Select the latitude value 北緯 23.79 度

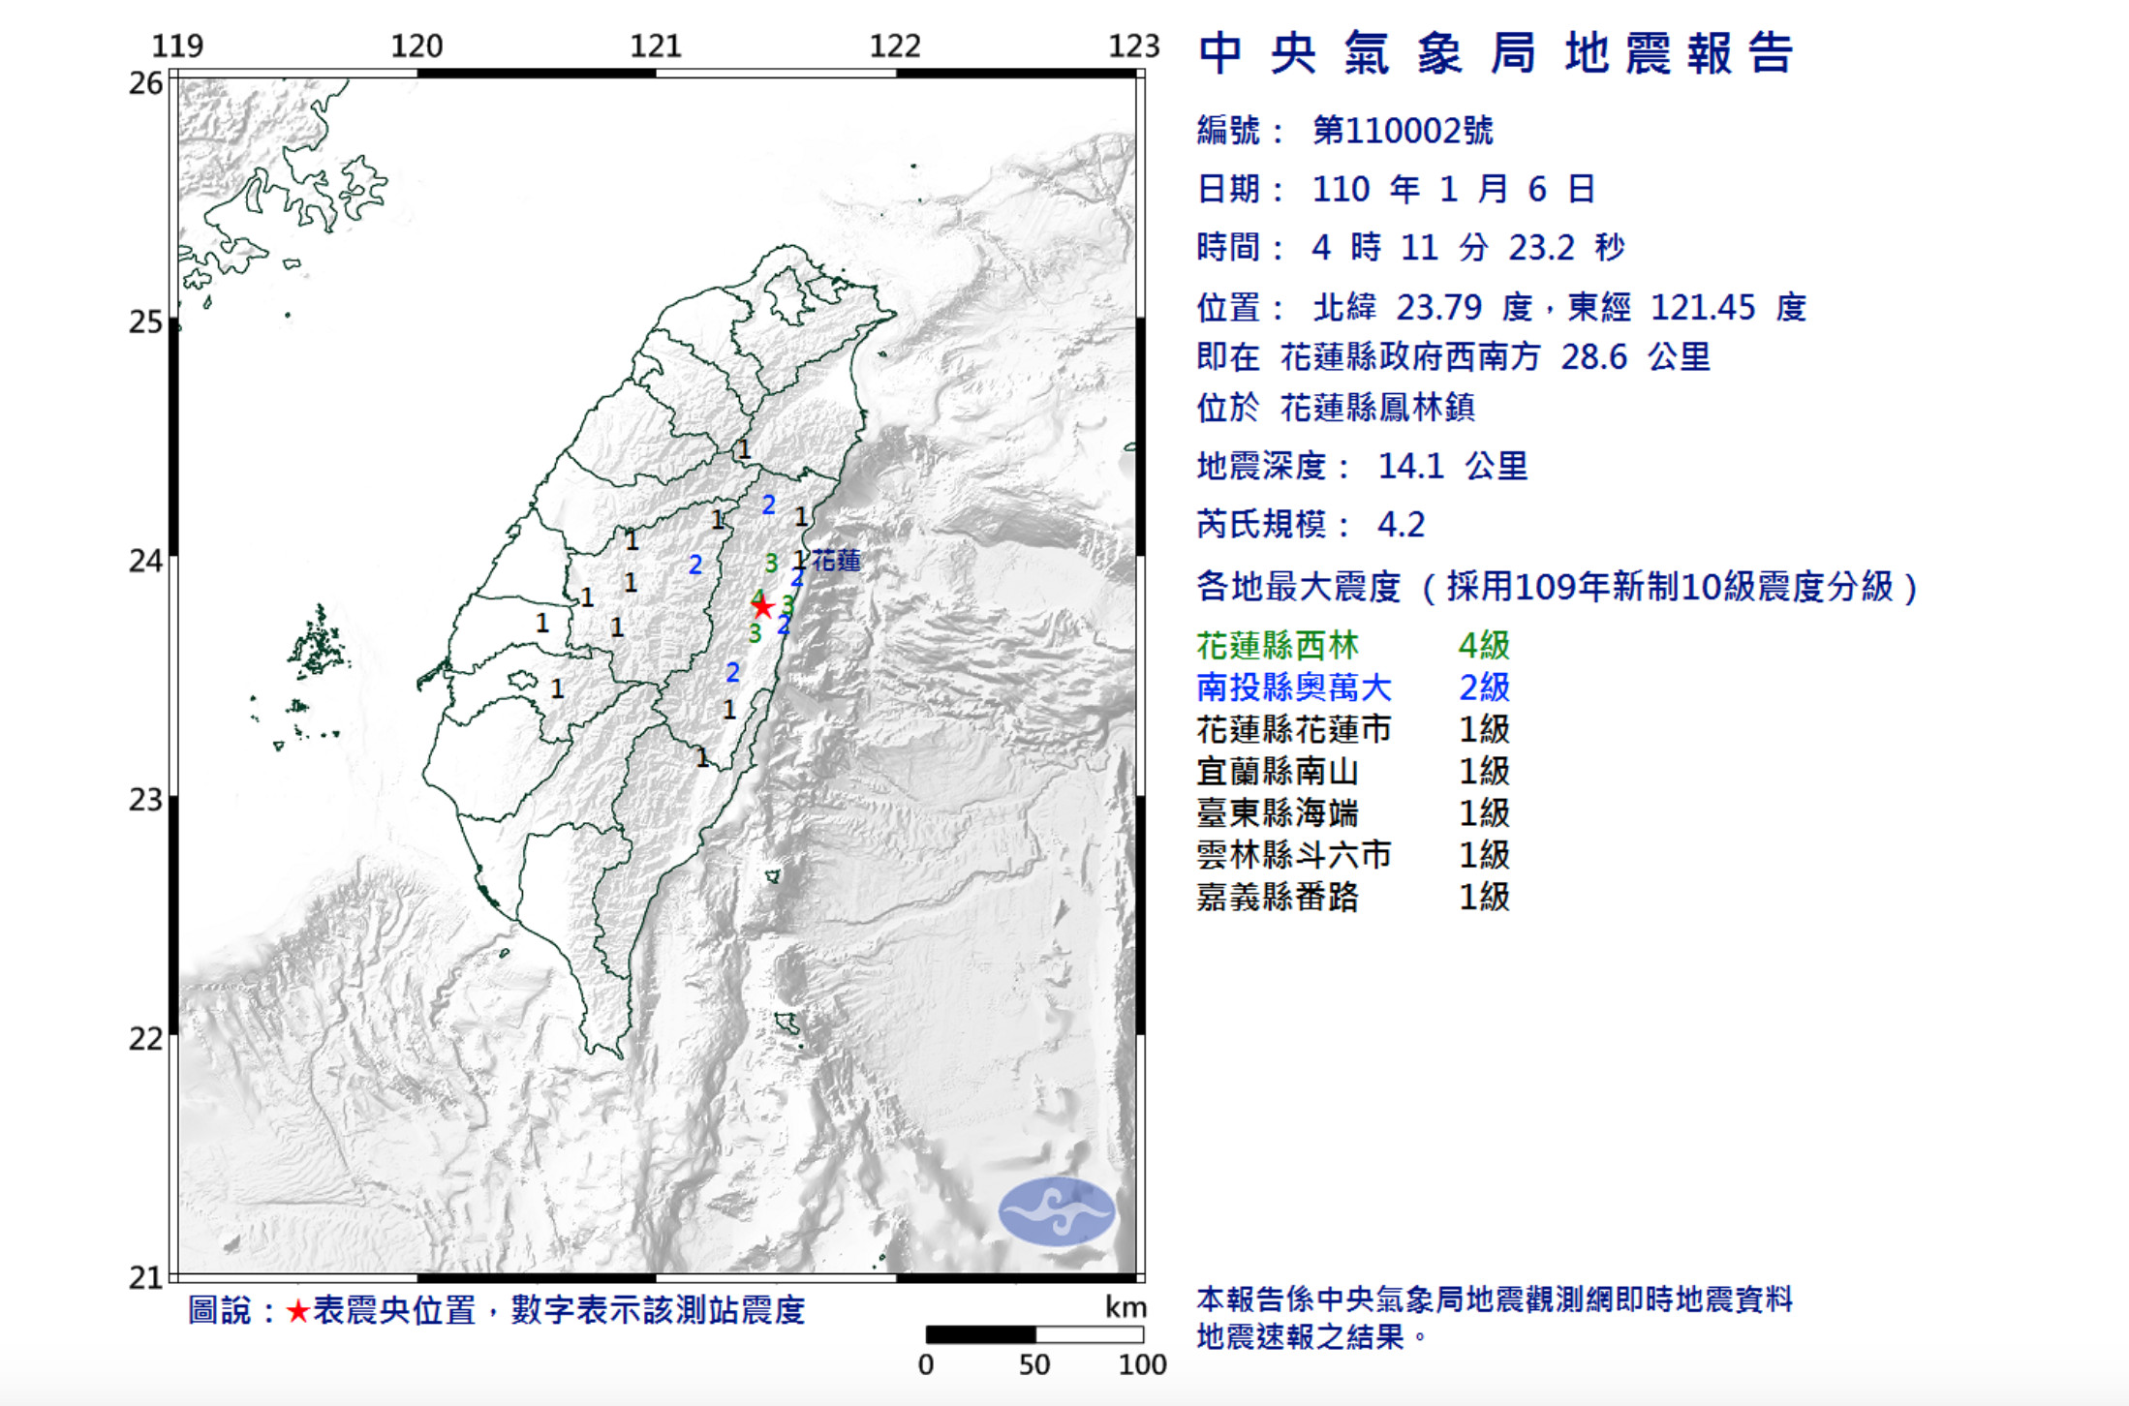click(1423, 308)
